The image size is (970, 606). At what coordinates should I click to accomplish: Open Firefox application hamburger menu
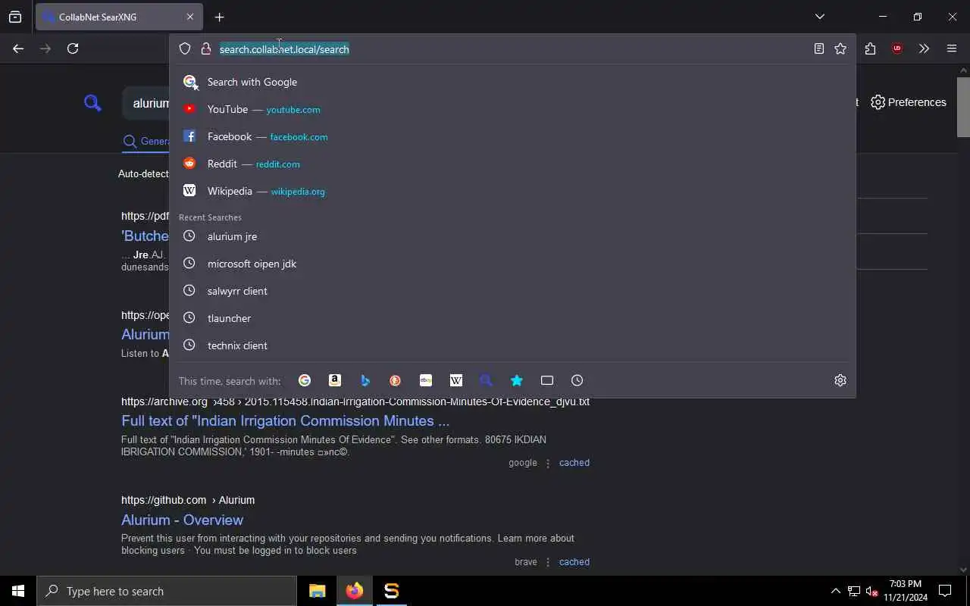952,48
